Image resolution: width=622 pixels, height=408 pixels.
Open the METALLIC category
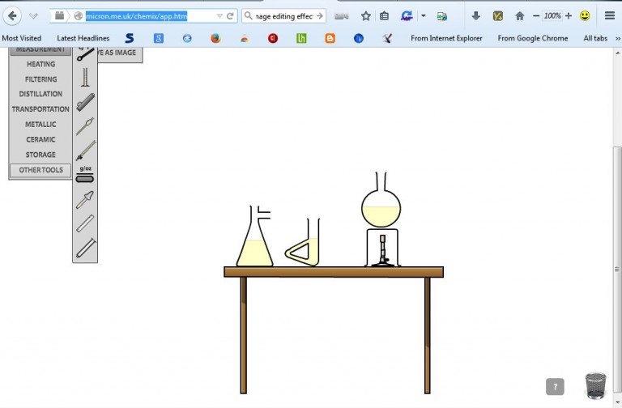click(x=40, y=125)
